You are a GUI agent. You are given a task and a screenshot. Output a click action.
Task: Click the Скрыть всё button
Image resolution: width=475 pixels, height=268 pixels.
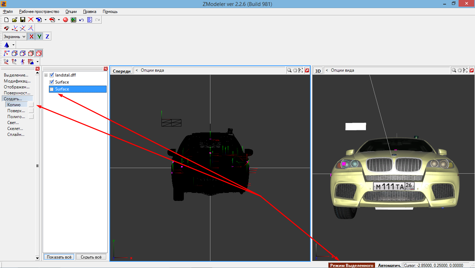91,257
